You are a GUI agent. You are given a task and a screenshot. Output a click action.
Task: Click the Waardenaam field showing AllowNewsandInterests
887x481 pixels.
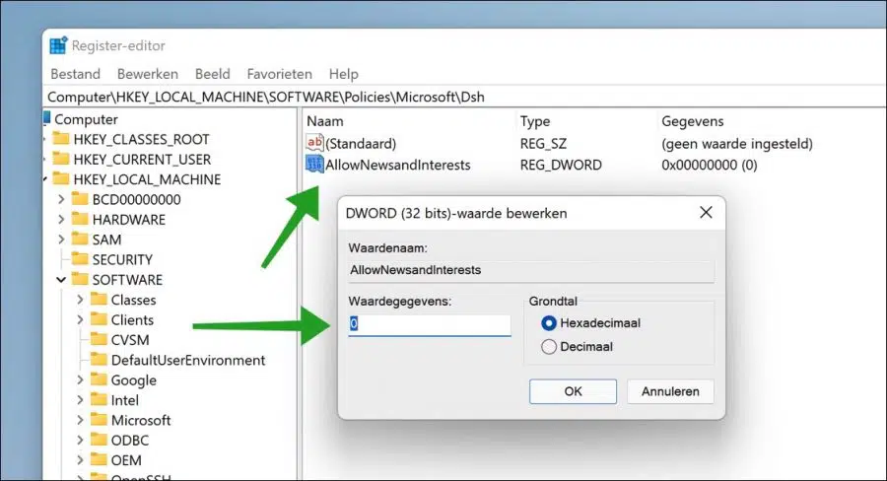coord(531,270)
